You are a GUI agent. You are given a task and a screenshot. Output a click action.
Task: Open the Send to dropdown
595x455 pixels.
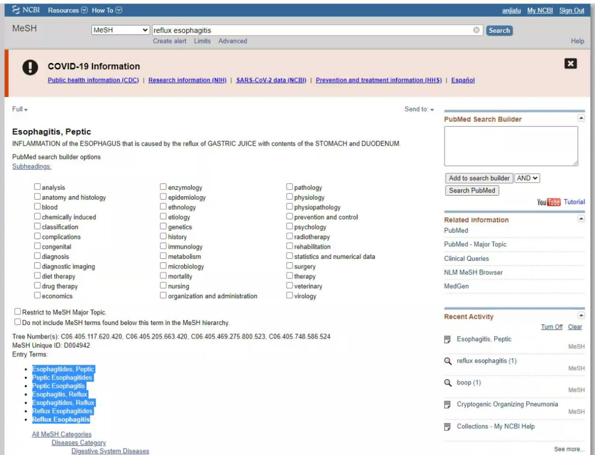click(x=419, y=109)
